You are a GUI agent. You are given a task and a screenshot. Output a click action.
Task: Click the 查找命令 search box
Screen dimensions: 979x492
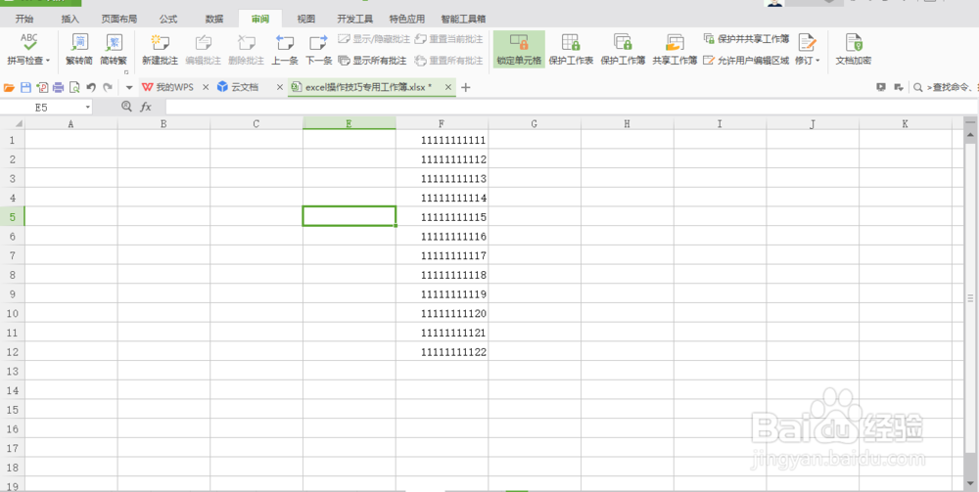pyautogui.click(x=947, y=87)
